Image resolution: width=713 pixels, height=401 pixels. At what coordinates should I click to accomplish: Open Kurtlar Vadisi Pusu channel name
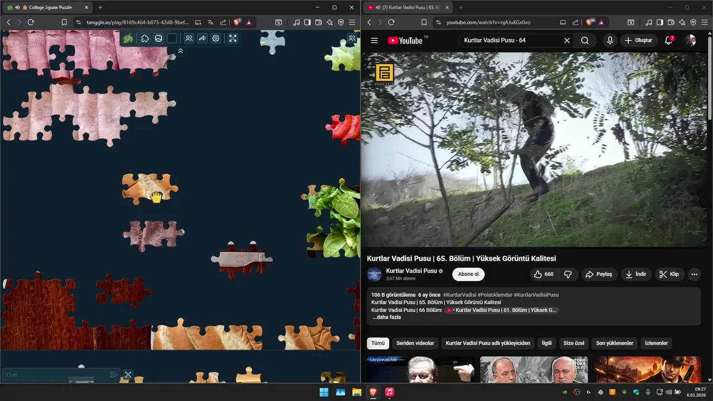(411, 271)
